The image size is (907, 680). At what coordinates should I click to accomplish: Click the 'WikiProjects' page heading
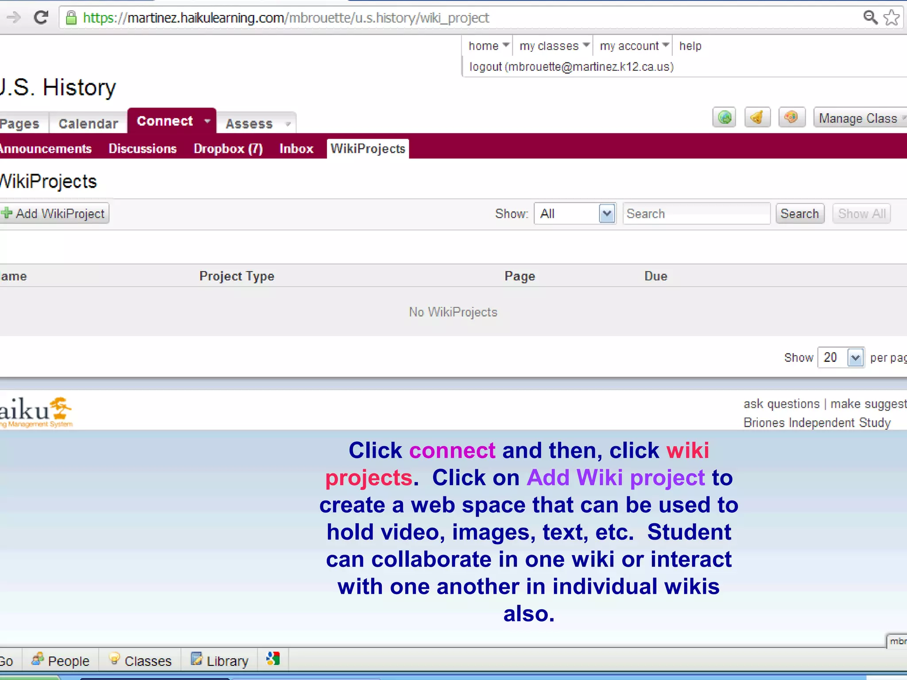pyautogui.click(x=48, y=182)
